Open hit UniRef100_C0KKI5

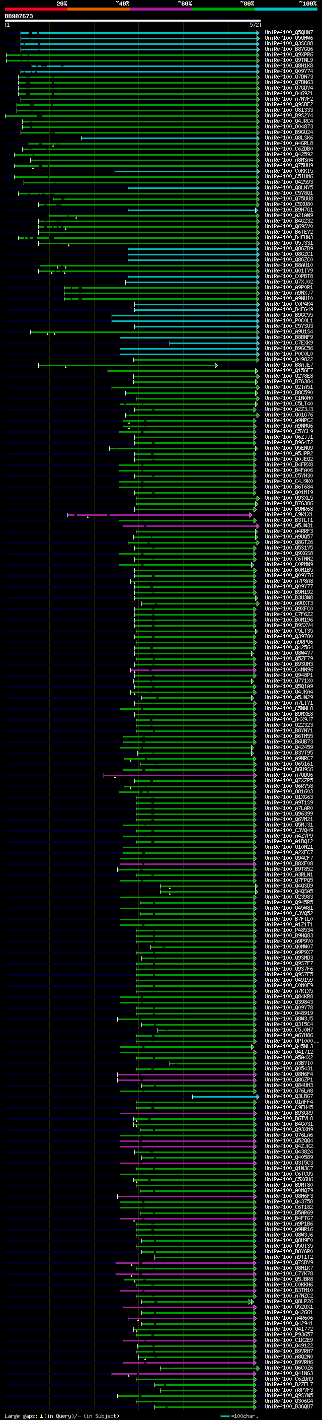[289, 171]
